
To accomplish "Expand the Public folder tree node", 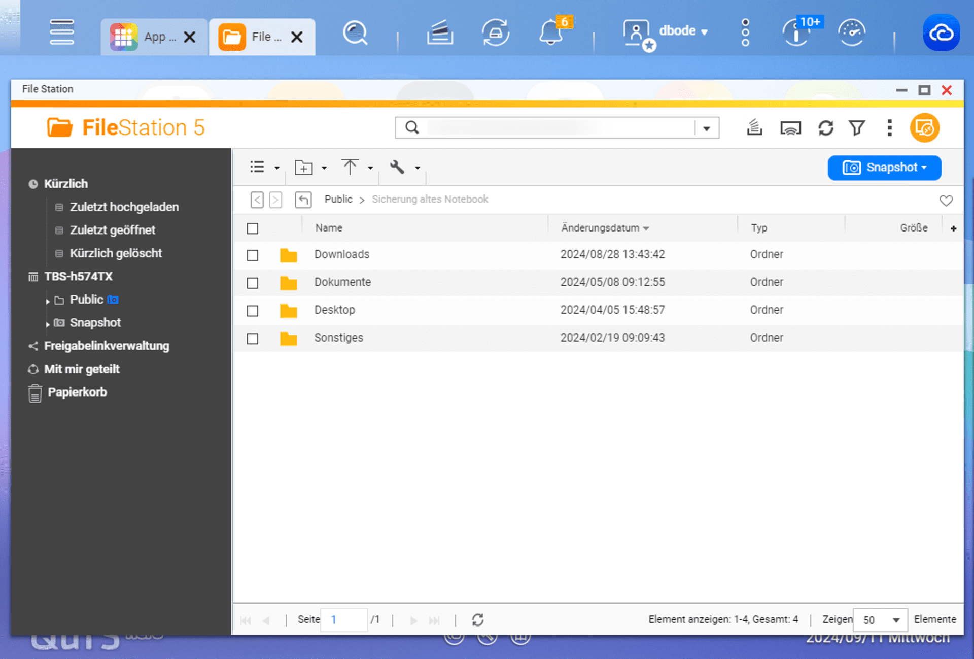I will click(47, 301).
